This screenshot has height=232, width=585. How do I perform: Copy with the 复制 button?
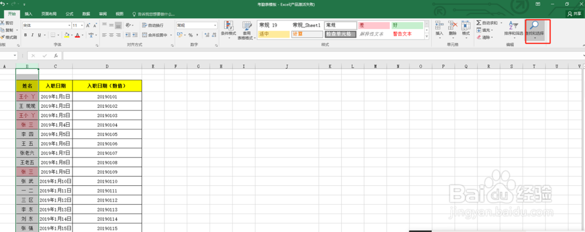(6, 30)
